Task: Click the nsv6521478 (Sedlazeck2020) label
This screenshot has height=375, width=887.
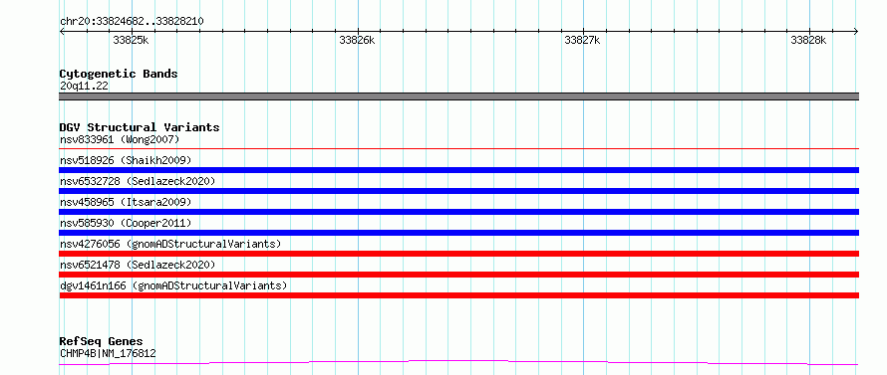Action: [138, 265]
